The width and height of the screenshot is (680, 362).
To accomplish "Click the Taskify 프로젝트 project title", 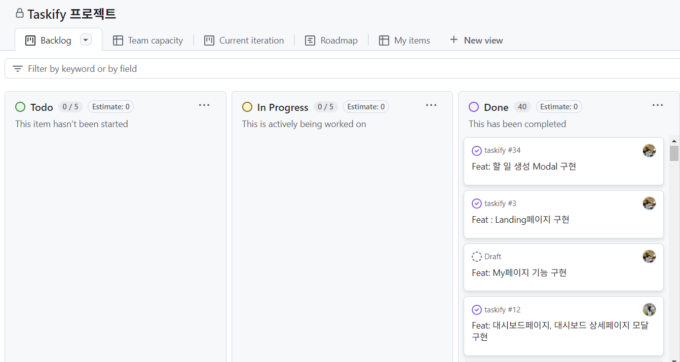I will [x=71, y=14].
